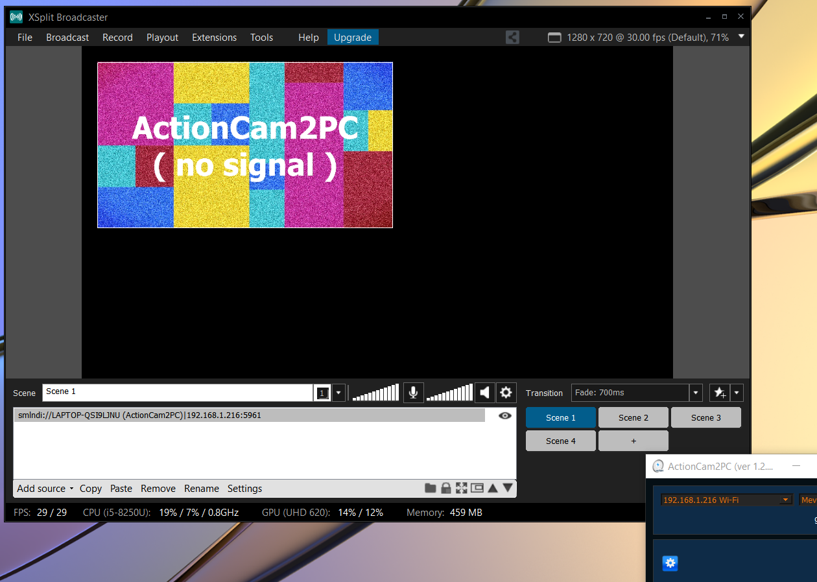Viewport: 817px width, 582px height.
Task: Expand the scene preset dropdown arrow
Action: click(338, 393)
